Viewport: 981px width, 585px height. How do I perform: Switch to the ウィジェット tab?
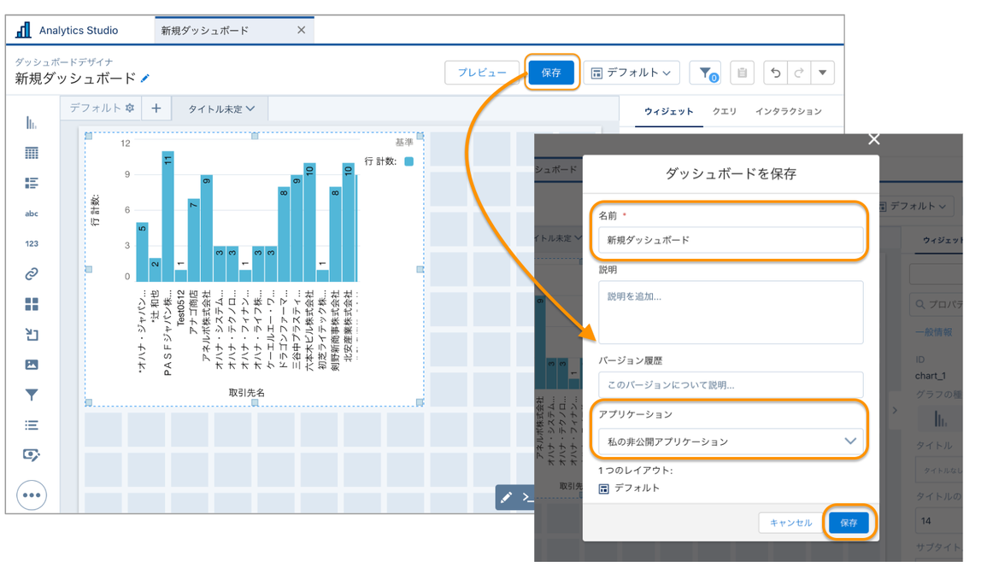tap(669, 111)
